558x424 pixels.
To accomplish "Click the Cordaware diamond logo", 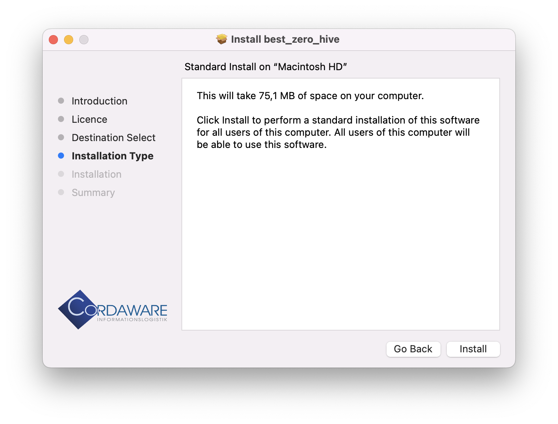I will click(x=79, y=309).
